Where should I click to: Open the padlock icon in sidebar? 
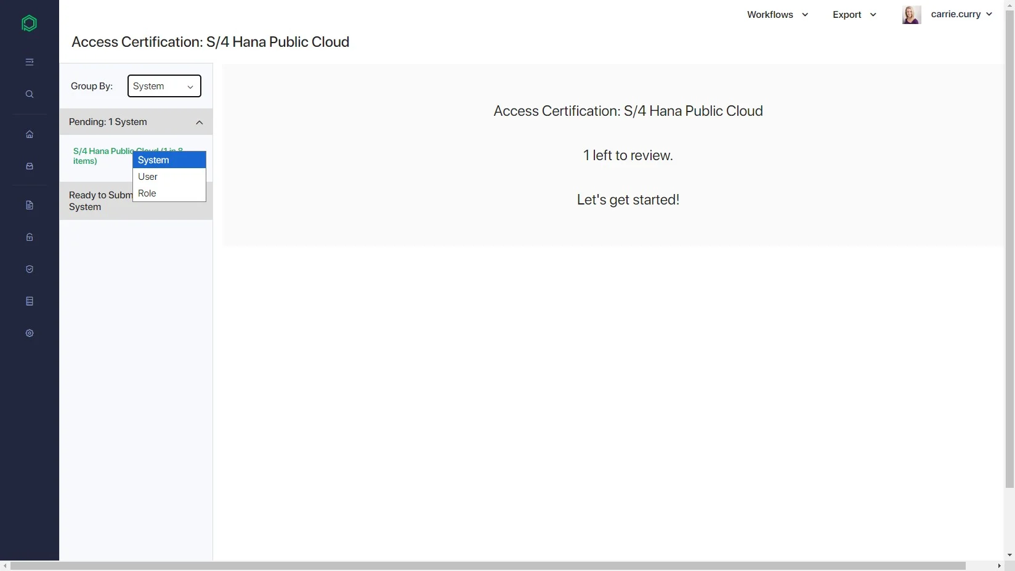pos(29,237)
